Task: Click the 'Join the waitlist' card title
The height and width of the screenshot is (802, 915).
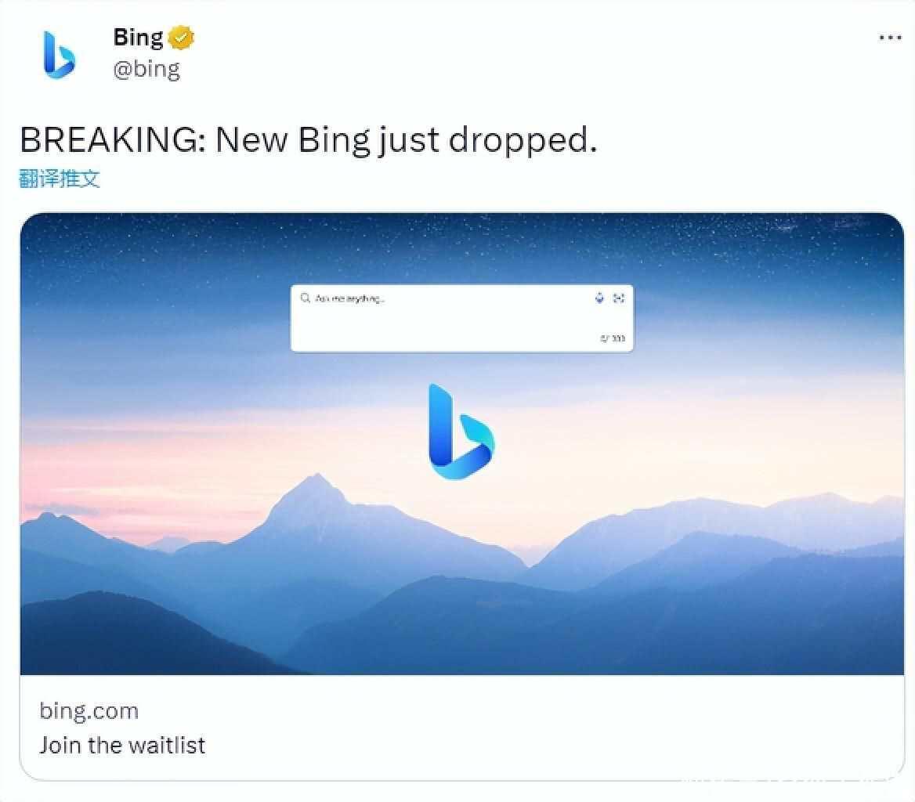Action: [122, 746]
